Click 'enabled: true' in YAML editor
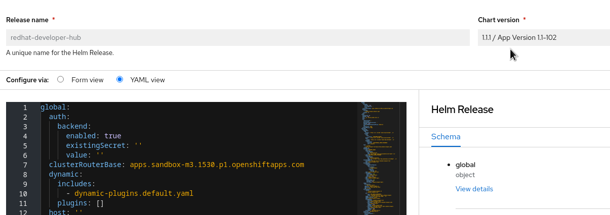 pos(94,136)
